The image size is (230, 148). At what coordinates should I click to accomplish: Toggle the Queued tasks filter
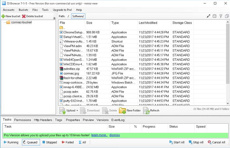point(31,142)
